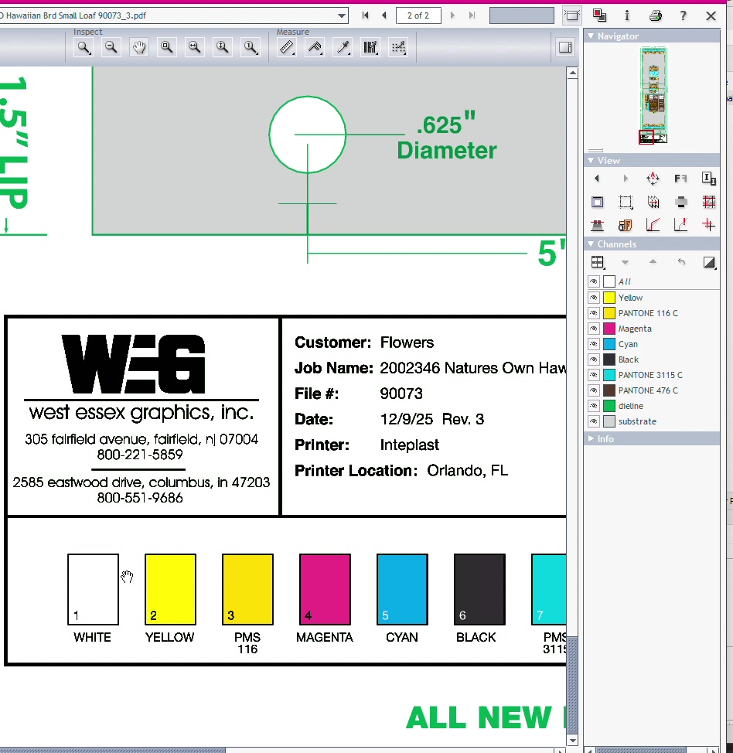The image size is (733, 753).
Task: Select the Pan hand tool
Action: point(138,47)
